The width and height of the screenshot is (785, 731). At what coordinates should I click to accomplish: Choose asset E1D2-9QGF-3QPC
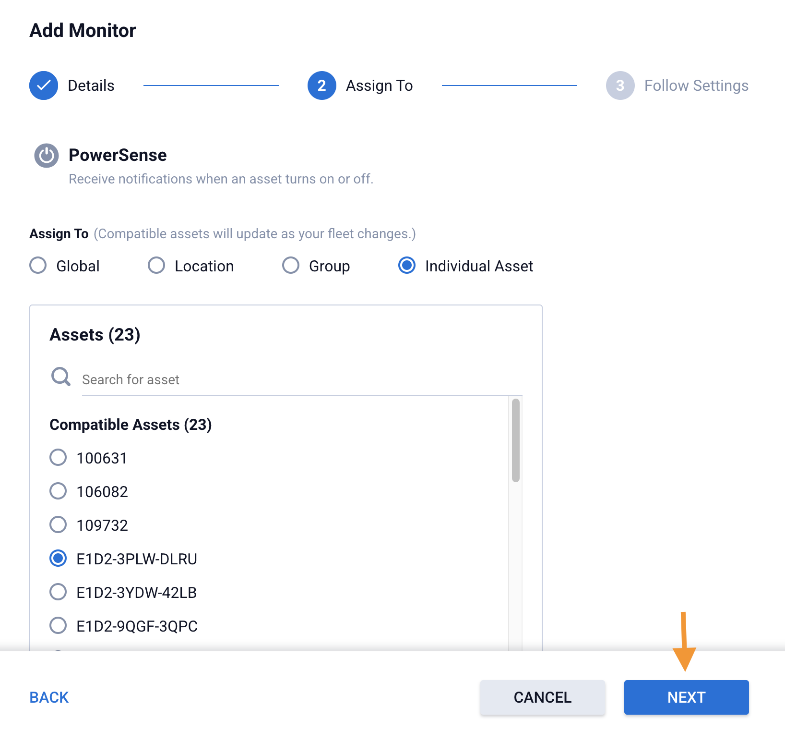point(59,625)
